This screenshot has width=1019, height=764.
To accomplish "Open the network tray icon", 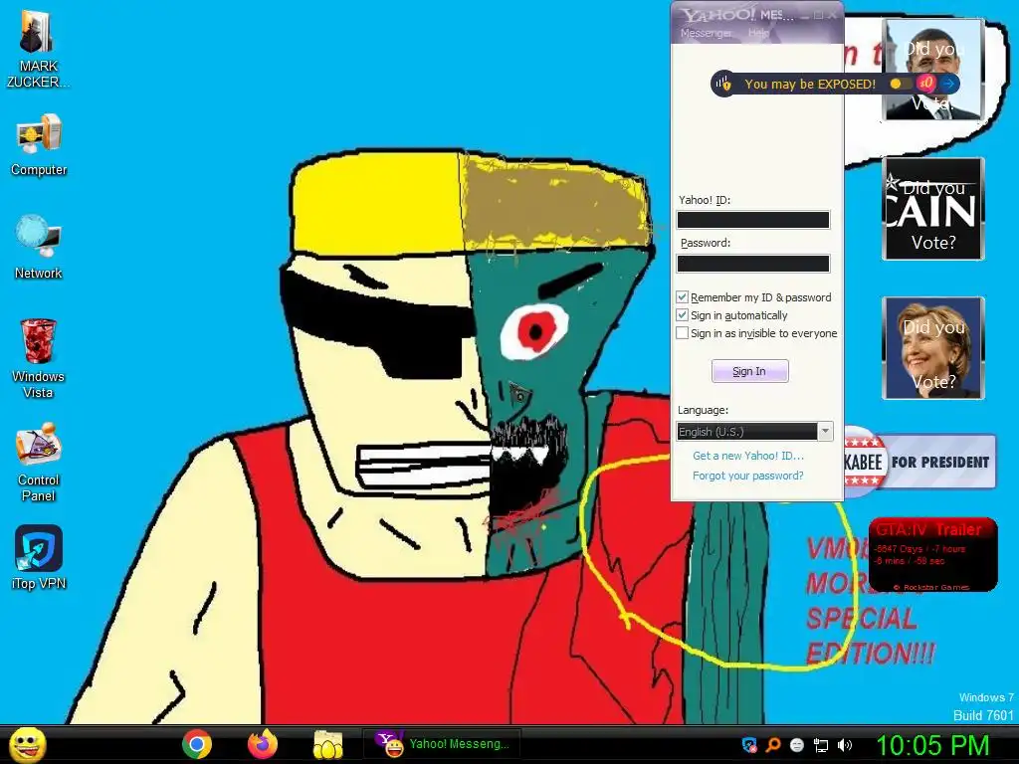I will coord(821,745).
